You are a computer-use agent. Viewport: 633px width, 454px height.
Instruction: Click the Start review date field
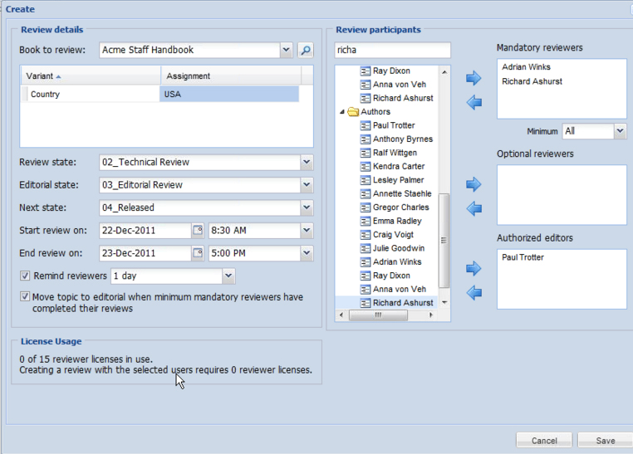(x=145, y=230)
